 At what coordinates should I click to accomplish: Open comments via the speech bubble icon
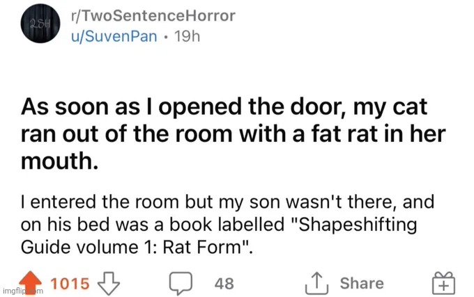[x=181, y=283]
